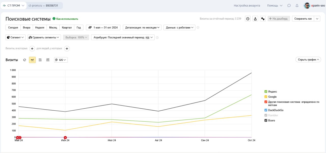Select the Неделя period tab
The height and width of the screenshot is (153, 326).
40,27
